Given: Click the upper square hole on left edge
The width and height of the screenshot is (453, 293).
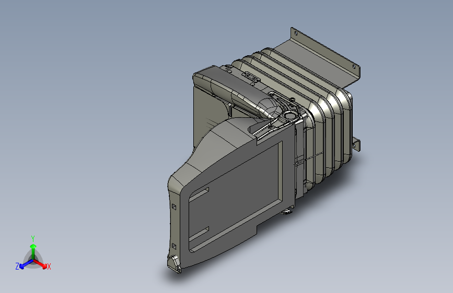Looking at the screenshot, I should click(x=174, y=206).
